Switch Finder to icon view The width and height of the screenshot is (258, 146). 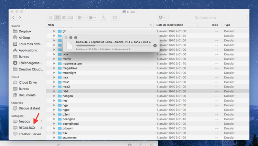[51, 18]
